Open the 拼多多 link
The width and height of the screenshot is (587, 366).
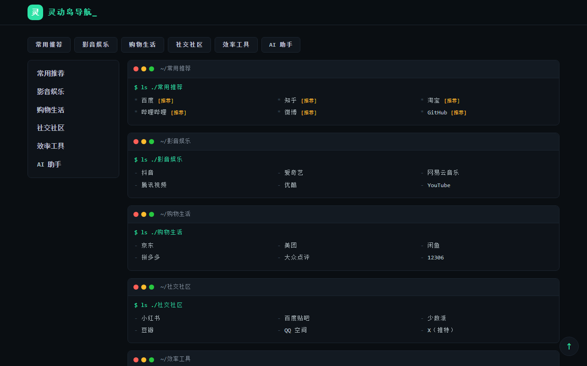pos(151,258)
